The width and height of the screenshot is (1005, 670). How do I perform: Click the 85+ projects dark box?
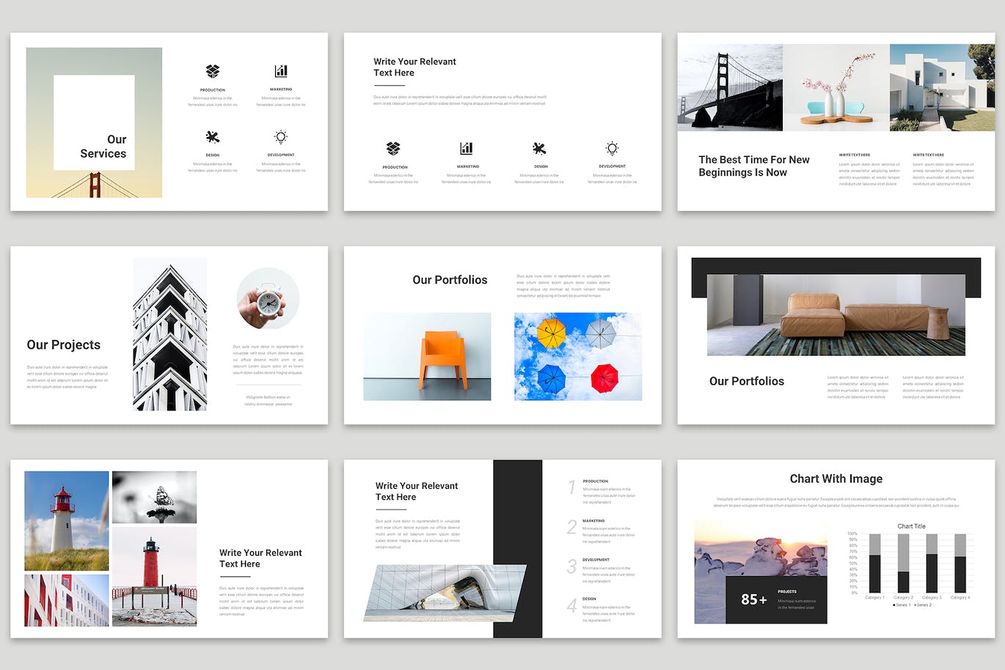click(776, 600)
